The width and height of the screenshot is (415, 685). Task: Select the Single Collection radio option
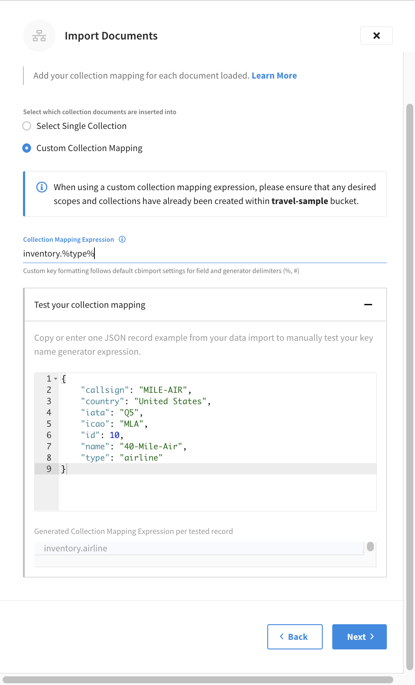(x=27, y=126)
